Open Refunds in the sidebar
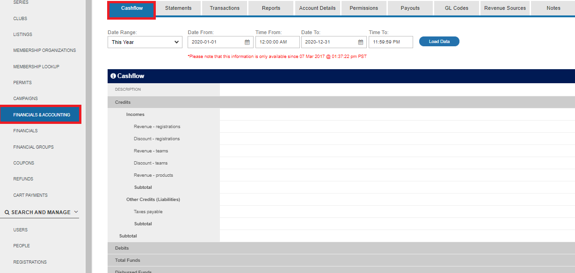The height and width of the screenshot is (273, 575). coord(23,179)
